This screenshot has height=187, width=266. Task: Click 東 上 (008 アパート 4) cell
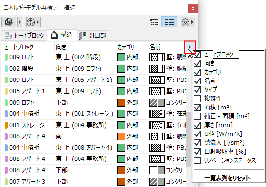84,148
